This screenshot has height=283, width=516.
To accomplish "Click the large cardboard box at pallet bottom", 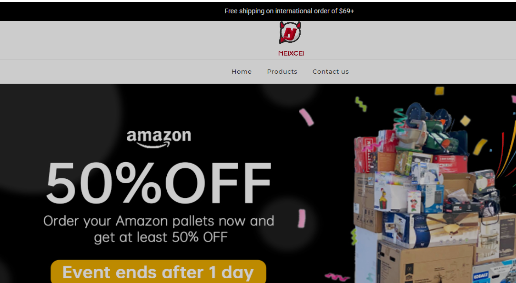I will [x=425, y=263].
